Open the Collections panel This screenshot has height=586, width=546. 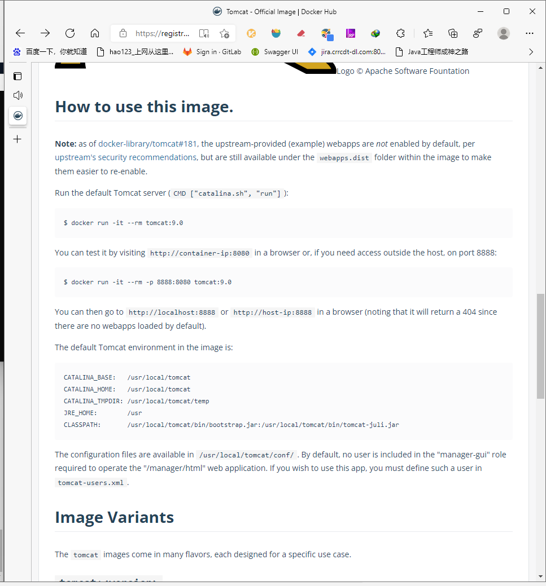click(x=453, y=34)
